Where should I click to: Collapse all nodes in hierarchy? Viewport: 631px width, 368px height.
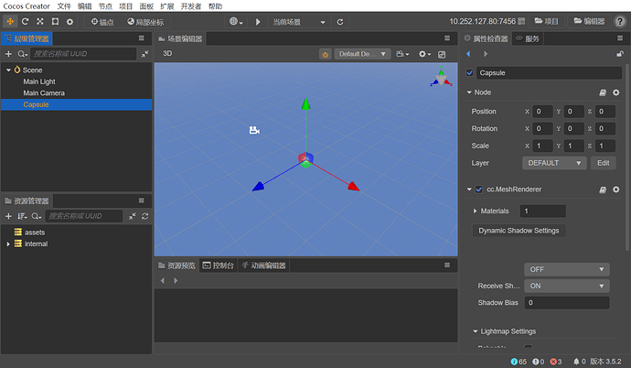[144, 54]
